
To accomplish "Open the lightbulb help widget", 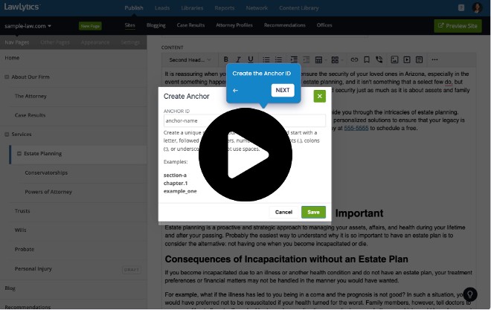I will tap(470, 294).
